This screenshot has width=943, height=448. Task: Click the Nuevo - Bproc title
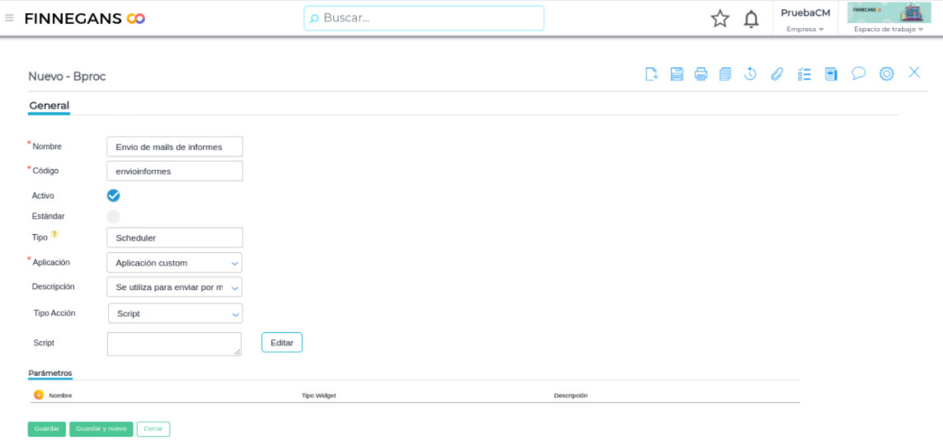click(67, 77)
